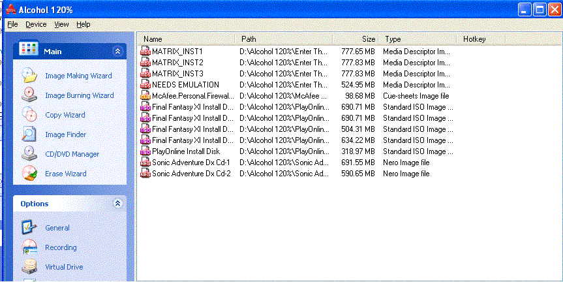This screenshot has width=563, height=282.
Task: Select Sonic Adventure Dx Cd-2 image
Action: (x=190, y=174)
